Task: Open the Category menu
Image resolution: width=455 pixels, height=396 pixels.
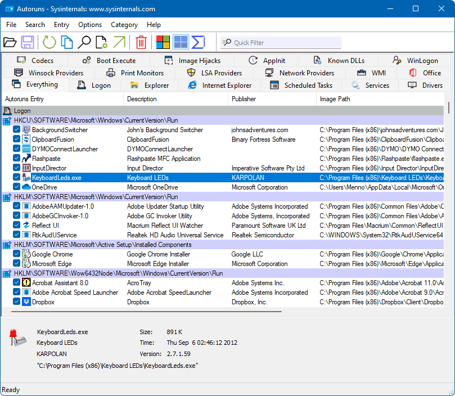Action: tap(124, 25)
